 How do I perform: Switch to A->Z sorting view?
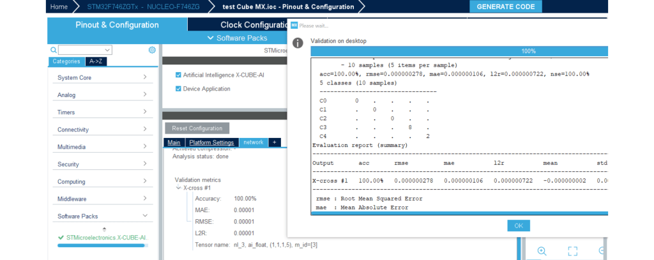click(x=95, y=61)
